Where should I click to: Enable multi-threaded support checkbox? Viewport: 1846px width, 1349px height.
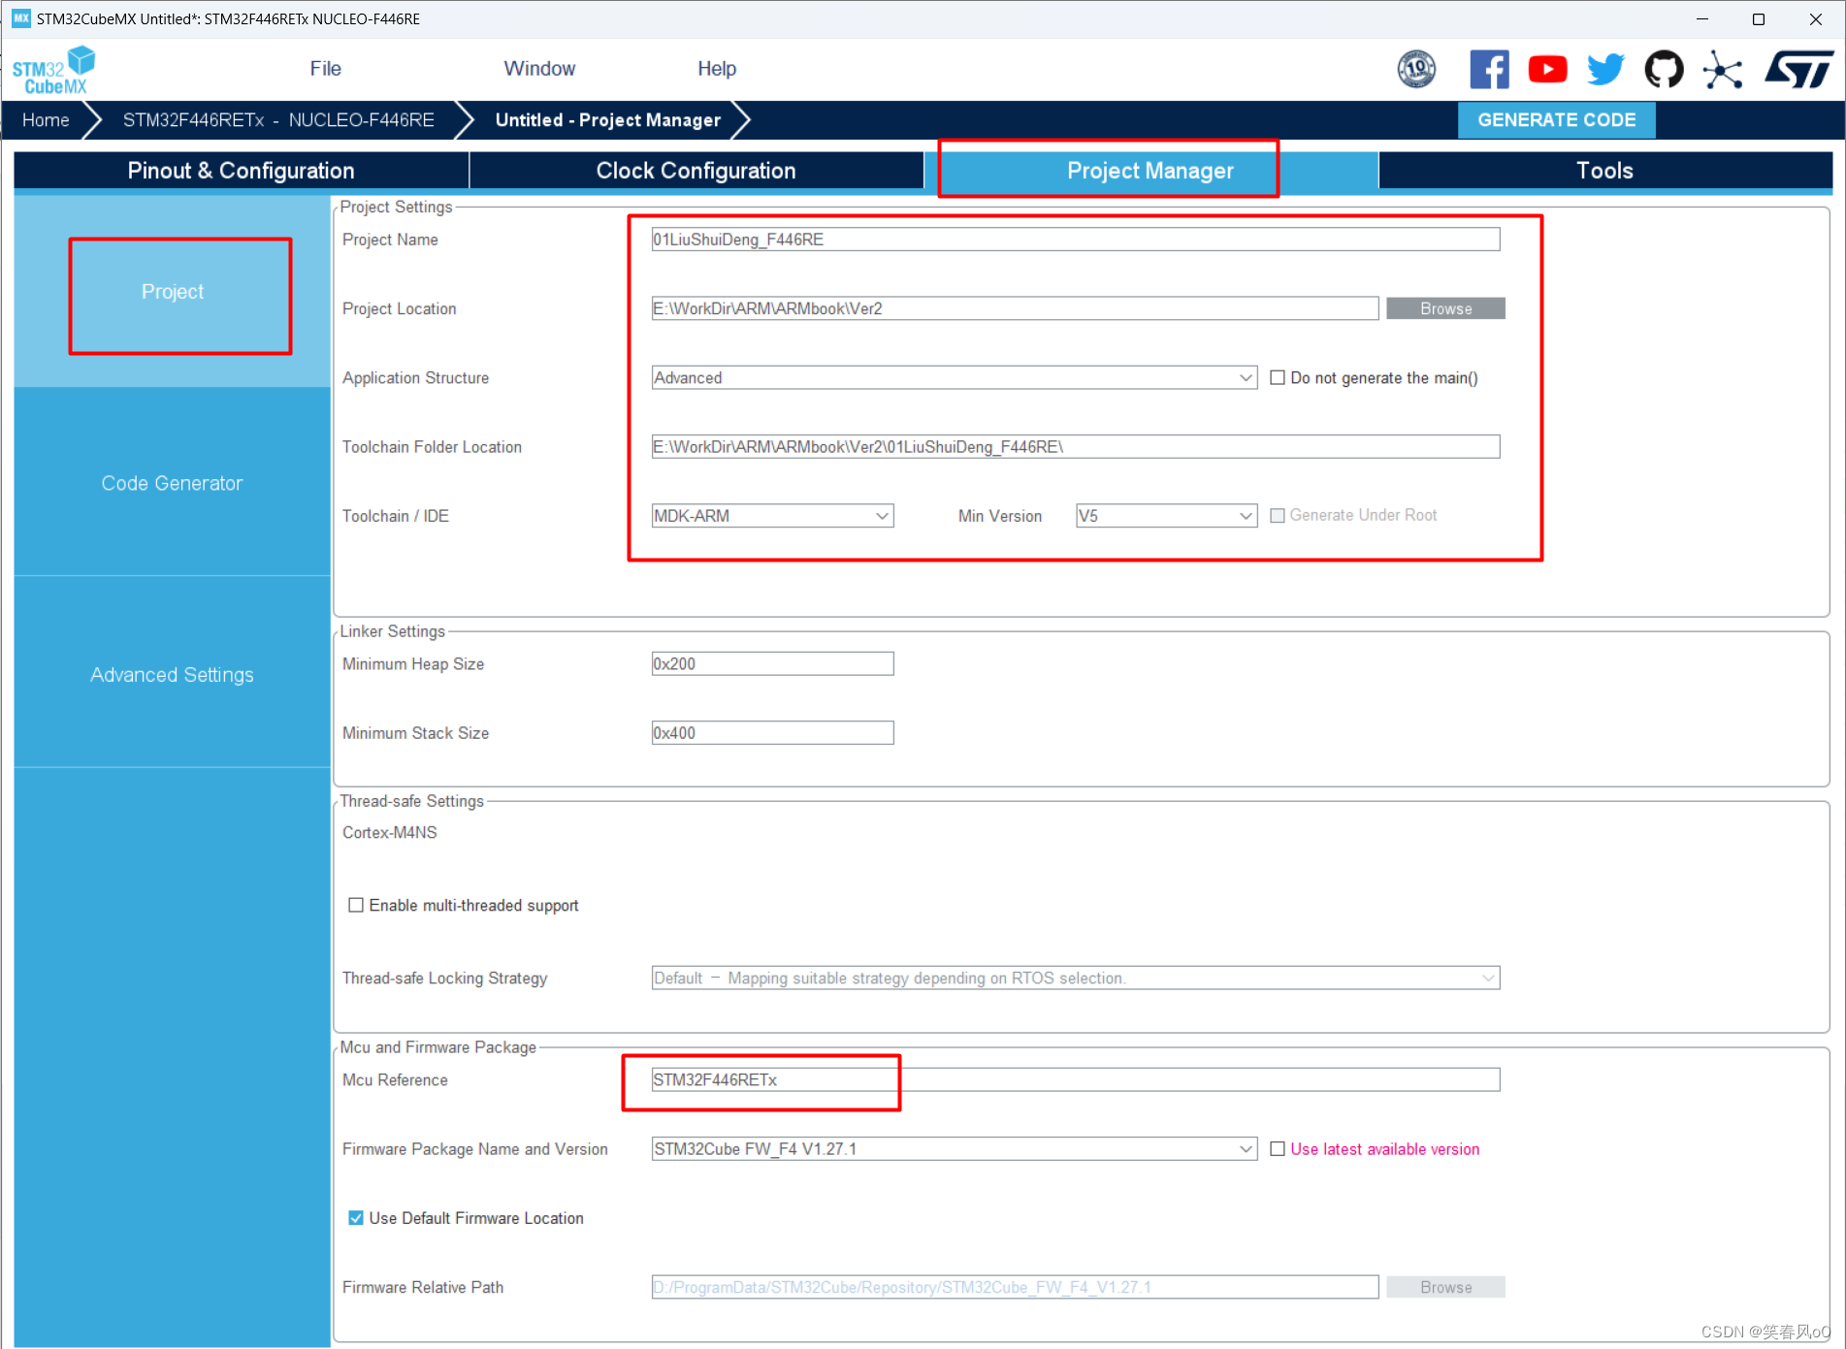pos(356,905)
